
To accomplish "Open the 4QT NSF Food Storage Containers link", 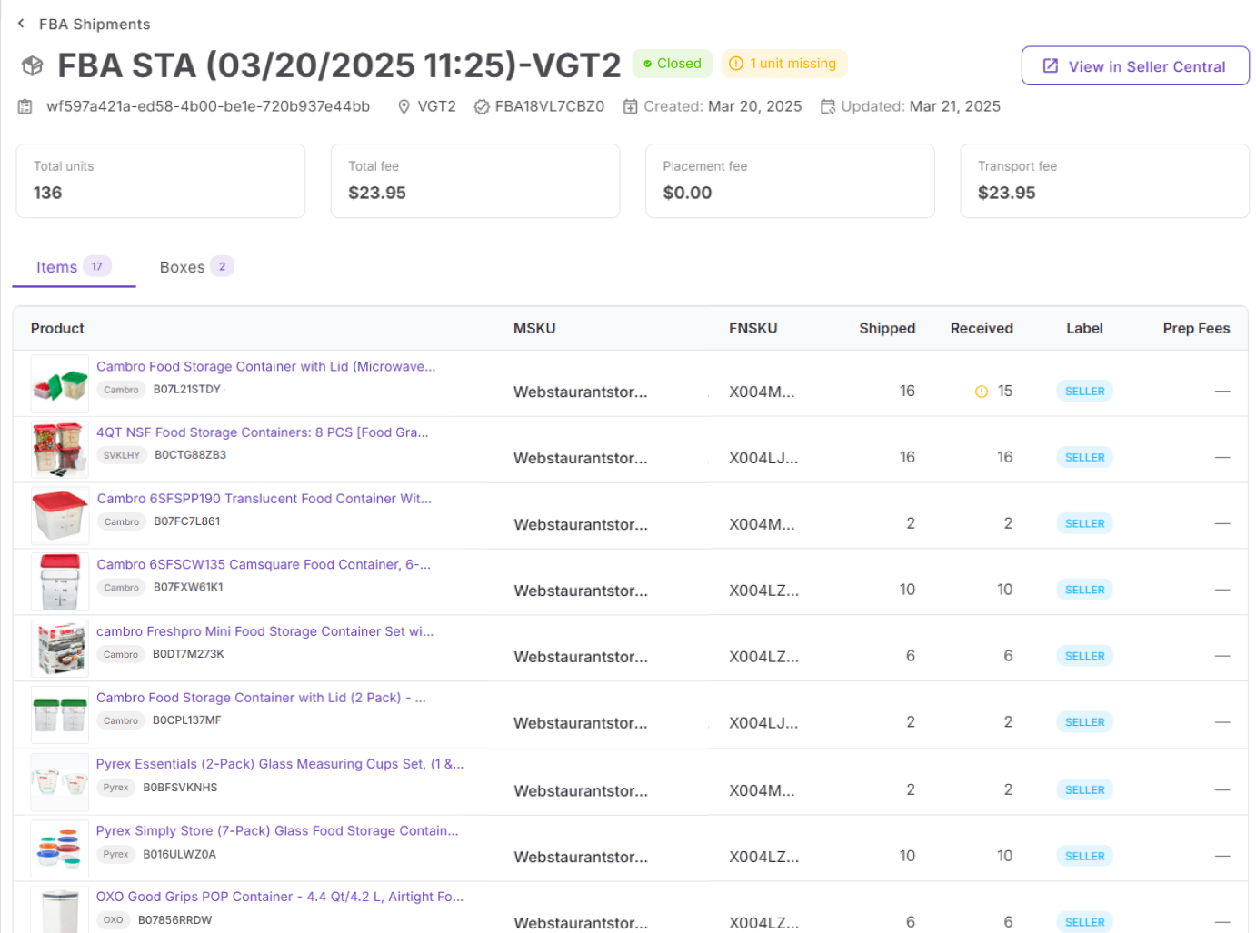I will [262, 432].
